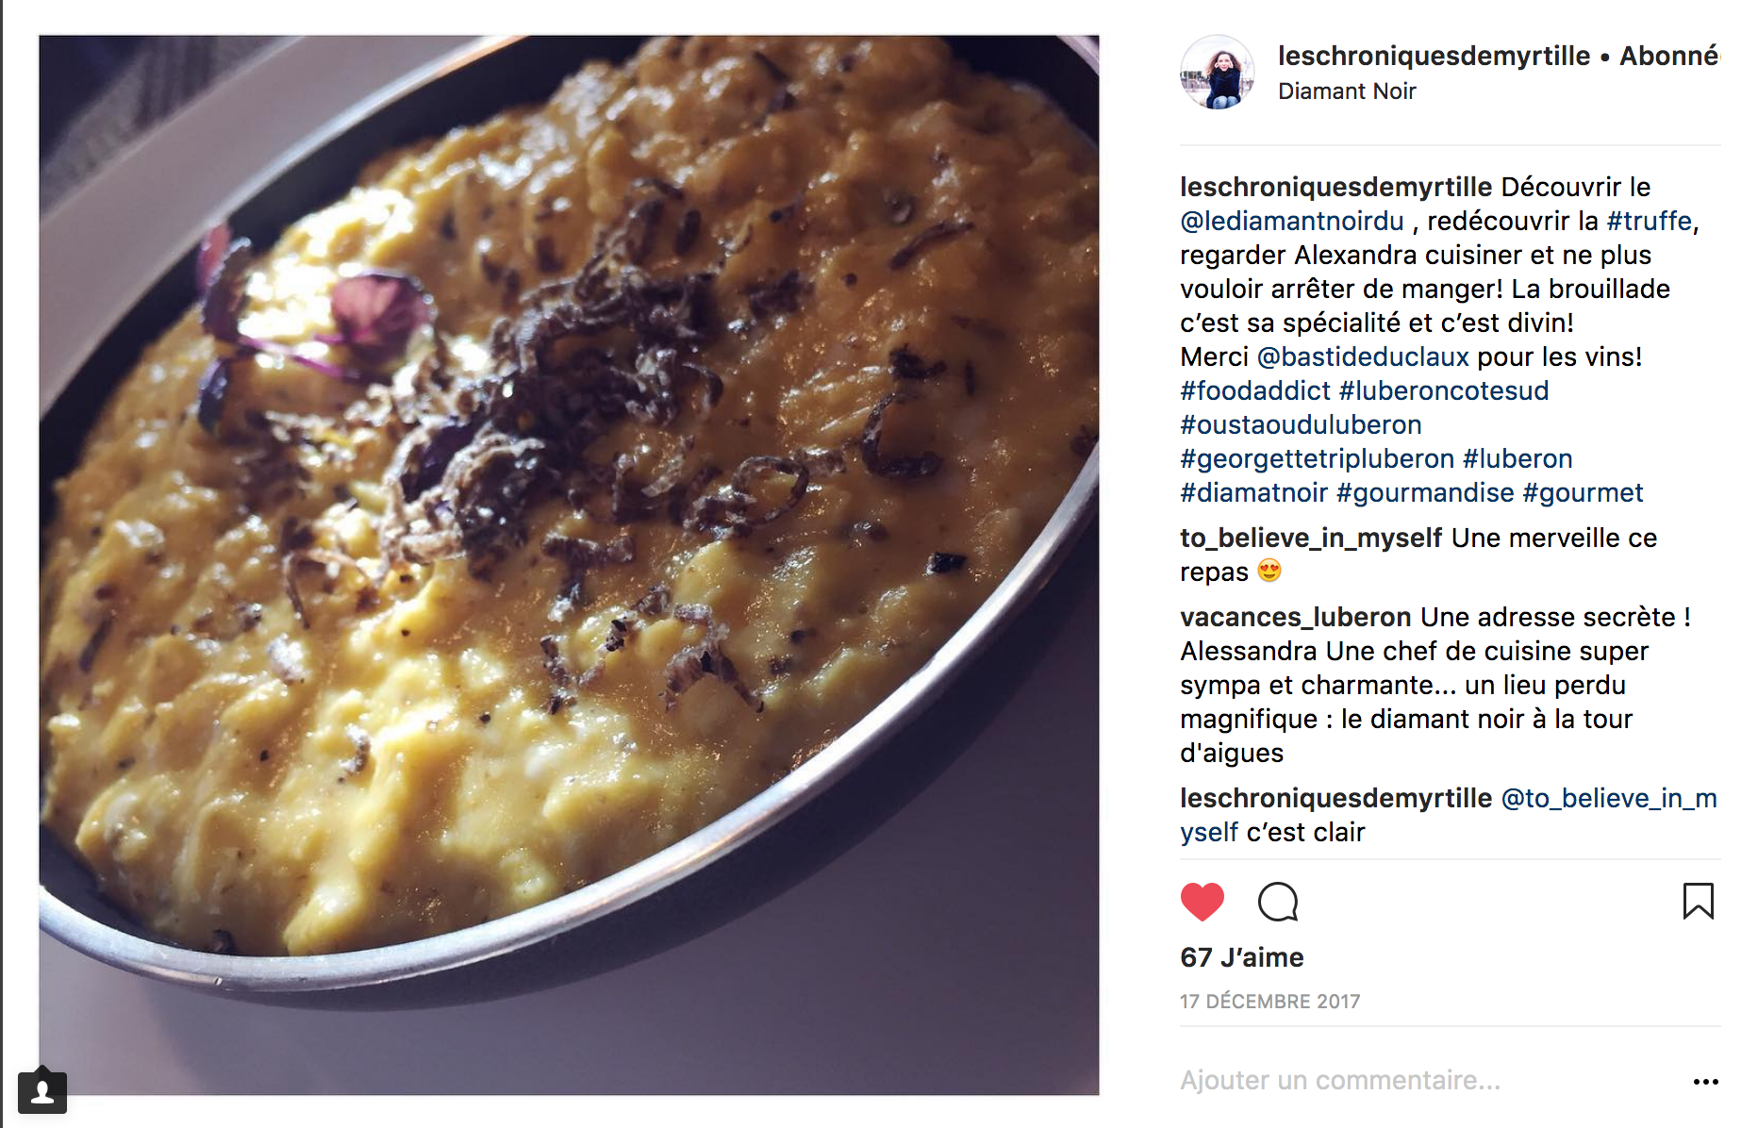Open the #gourmandise hashtag
The height and width of the screenshot is (1128, 1758).
point(1425,492)
